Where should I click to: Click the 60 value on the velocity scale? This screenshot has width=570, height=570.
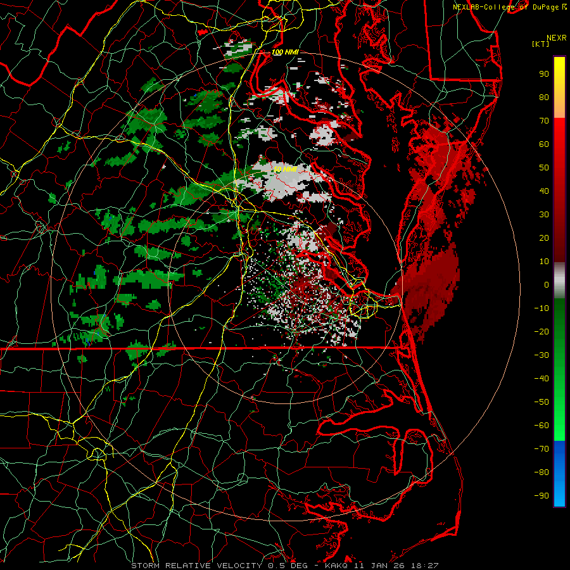544,144
